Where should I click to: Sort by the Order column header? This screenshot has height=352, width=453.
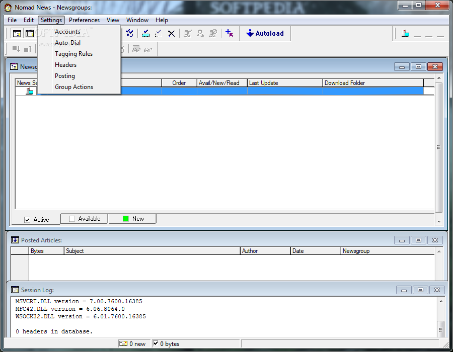click(179, 83)
